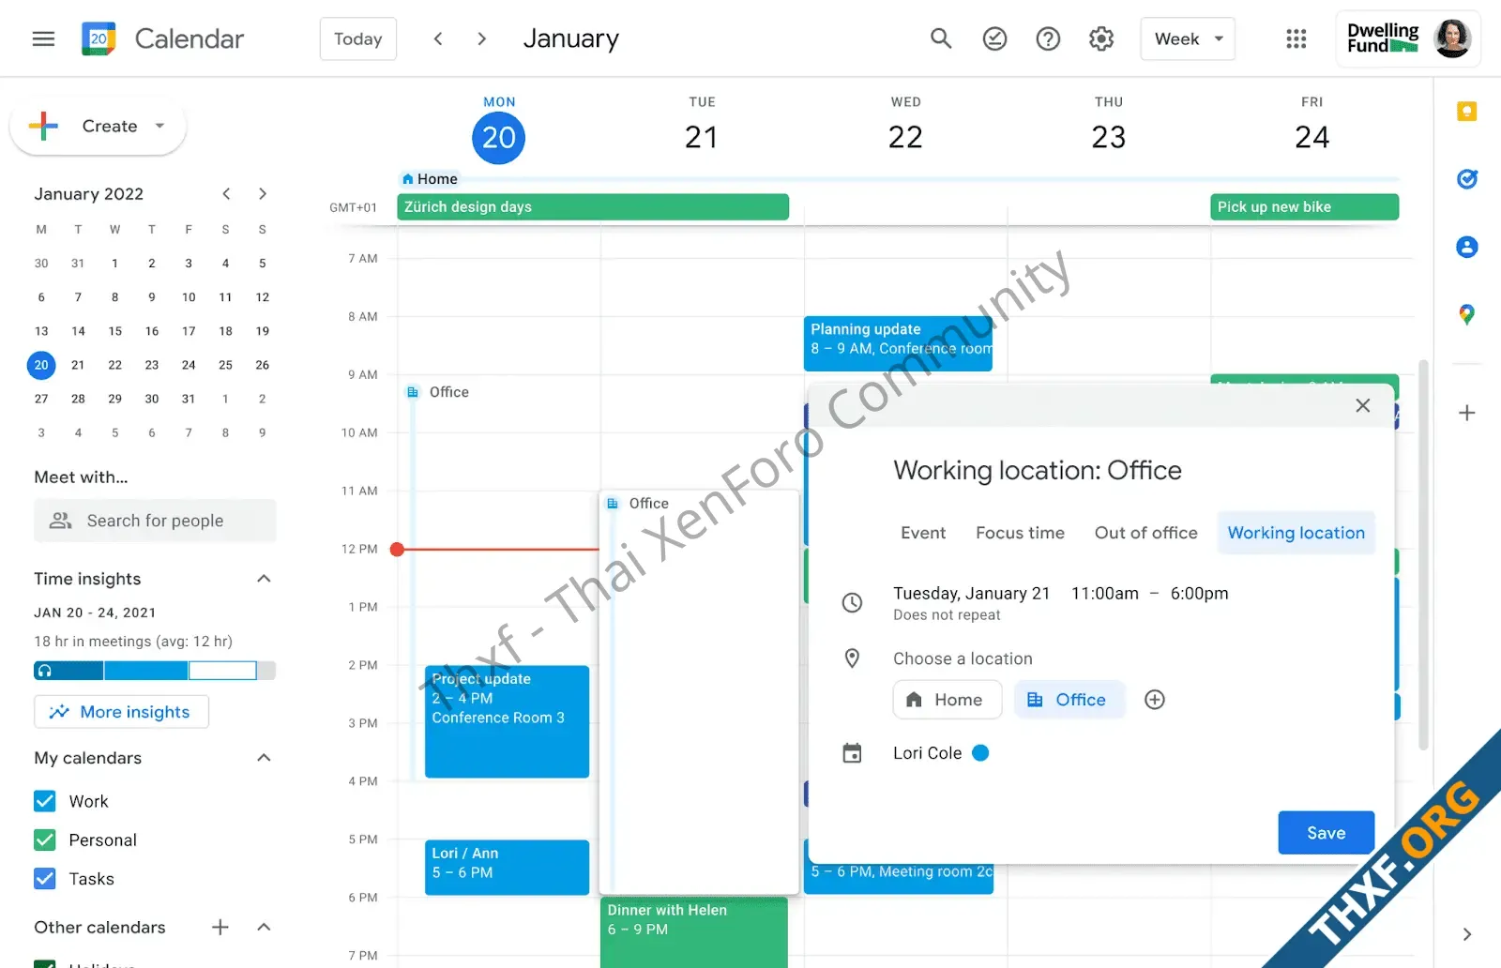This screenshot has width=1501, height=968.
Task: Click the calendar icon beside Lori Cole
Action: tap(852, 753)
